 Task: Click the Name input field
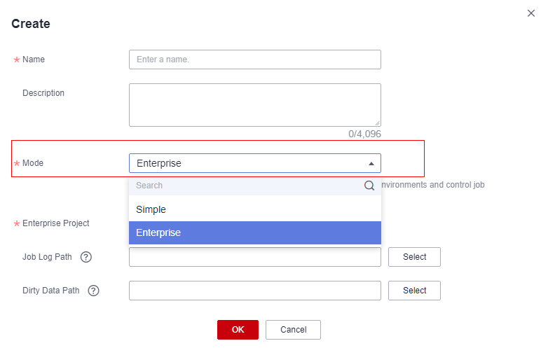[x=255, y=60]
